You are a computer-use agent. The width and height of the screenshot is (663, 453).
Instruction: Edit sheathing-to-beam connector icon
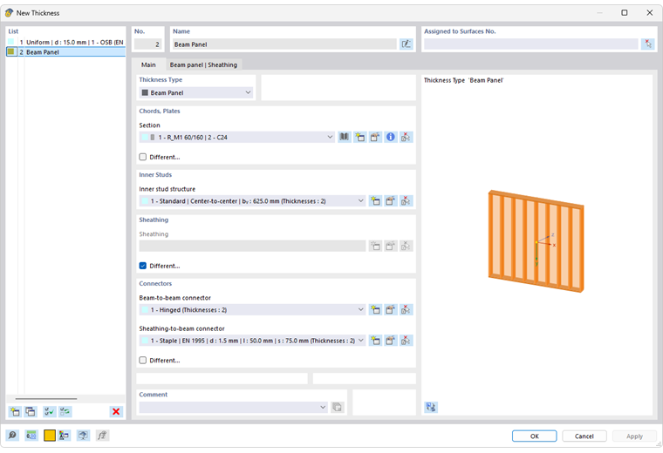(x=390, y=341)
